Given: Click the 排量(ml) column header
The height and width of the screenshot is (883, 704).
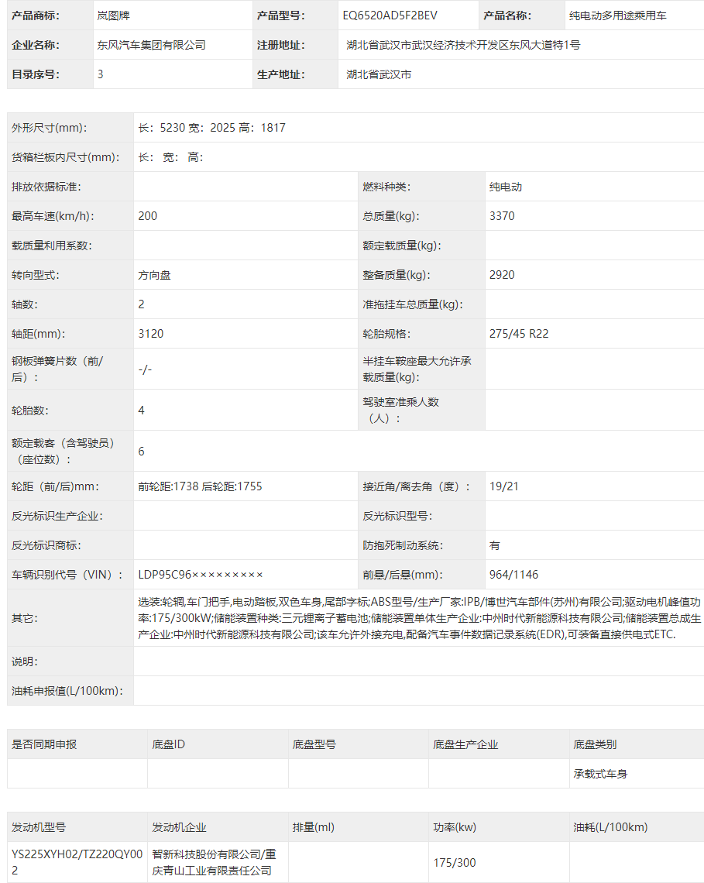Looking at the screenshot, I should pyautogui.click(x=313, y=827).
